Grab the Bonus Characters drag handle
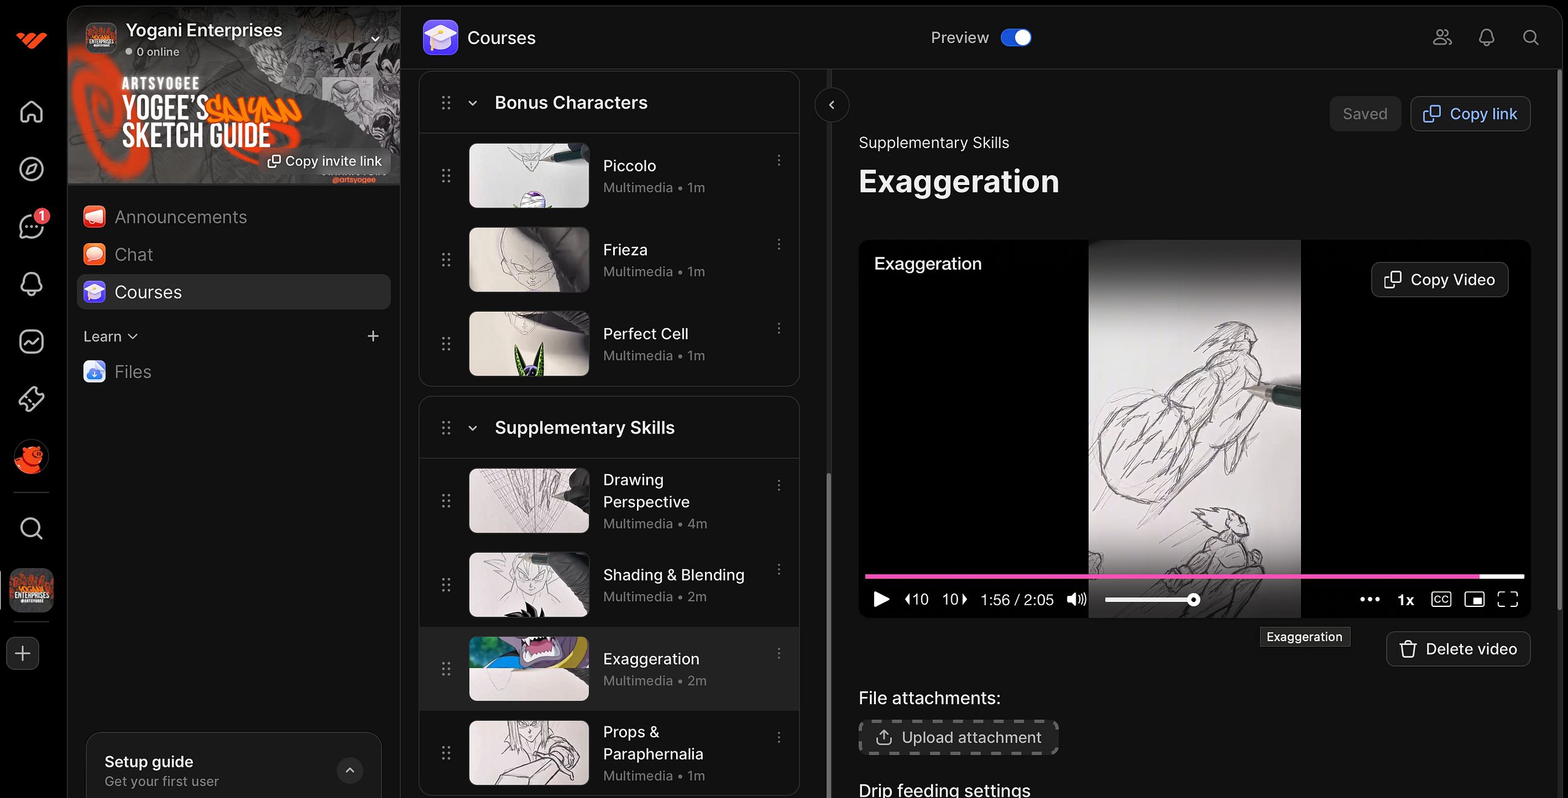 (x=446, y=103)
